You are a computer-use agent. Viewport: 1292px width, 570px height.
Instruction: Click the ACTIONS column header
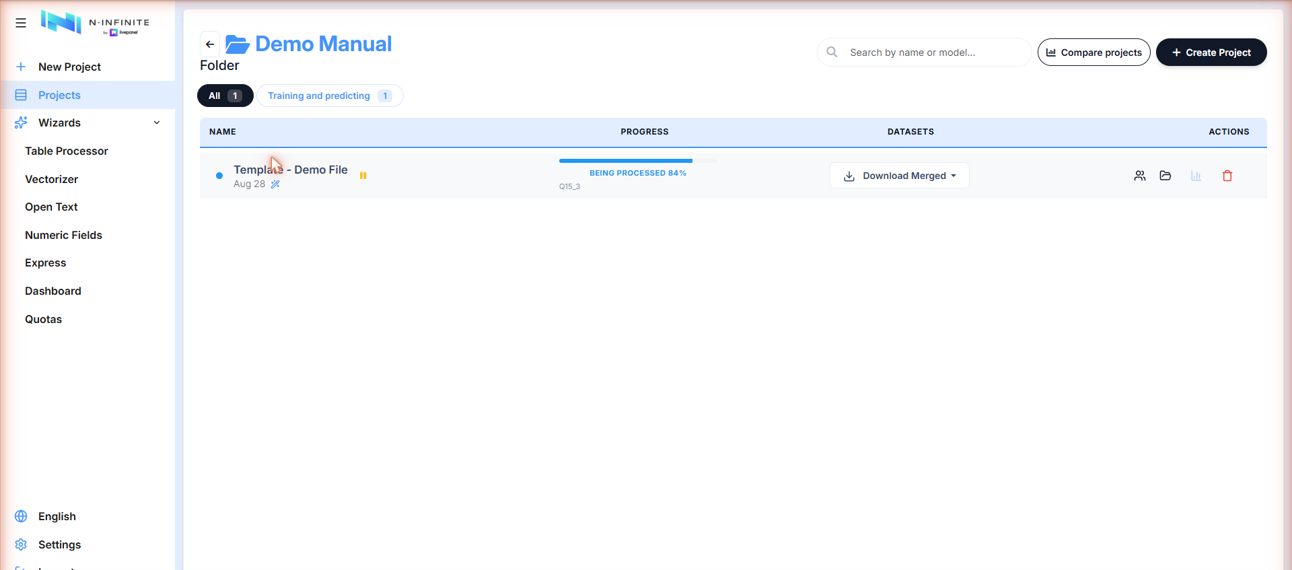[x=1229, y=132]
